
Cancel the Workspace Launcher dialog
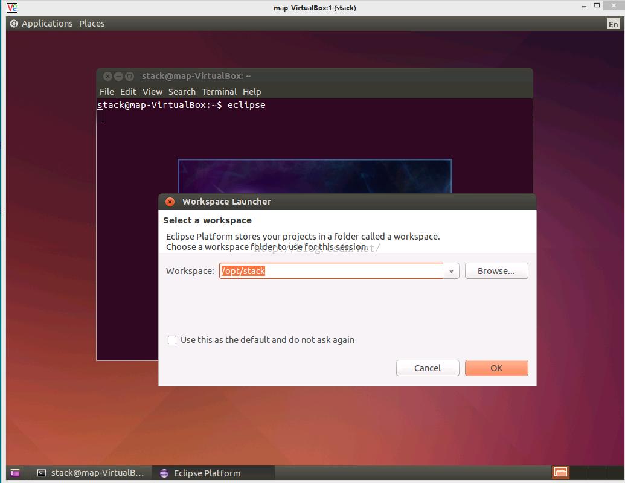click(x=428, y=368)
